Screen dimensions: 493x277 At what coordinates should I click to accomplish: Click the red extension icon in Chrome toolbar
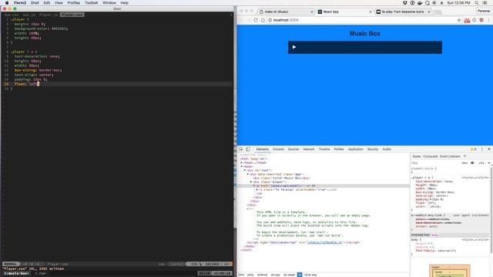(x=467, y=21)
